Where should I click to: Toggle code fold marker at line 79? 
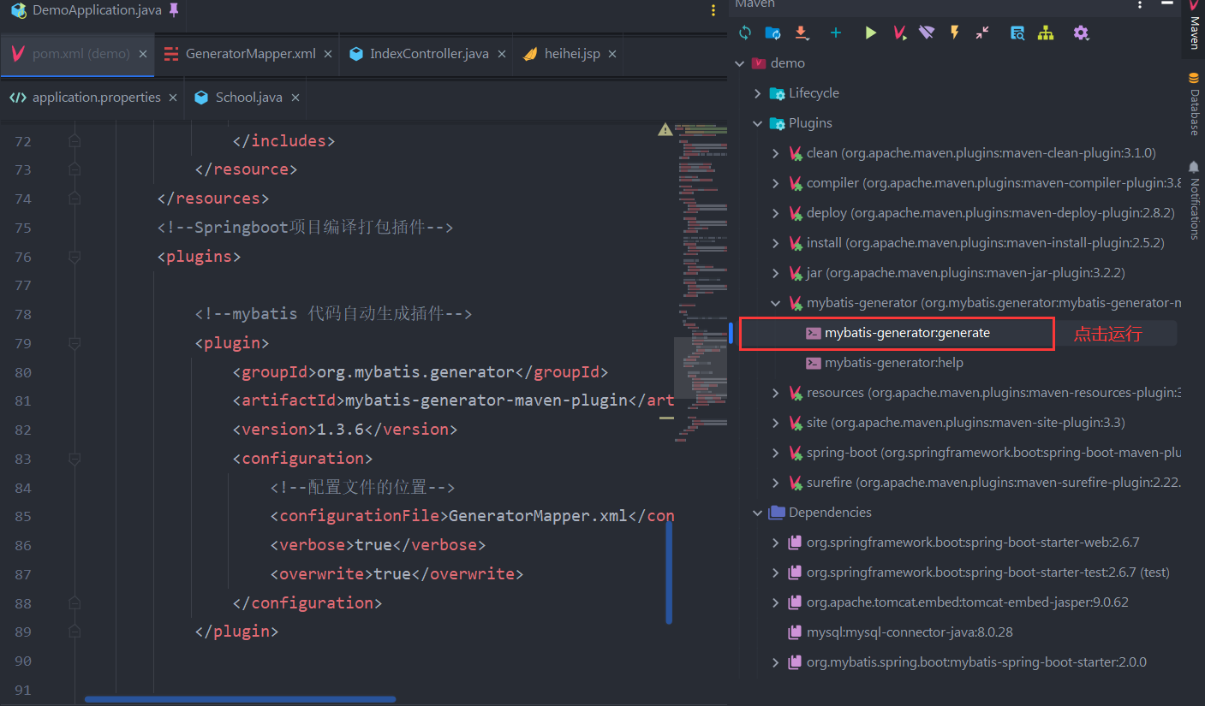75,343
